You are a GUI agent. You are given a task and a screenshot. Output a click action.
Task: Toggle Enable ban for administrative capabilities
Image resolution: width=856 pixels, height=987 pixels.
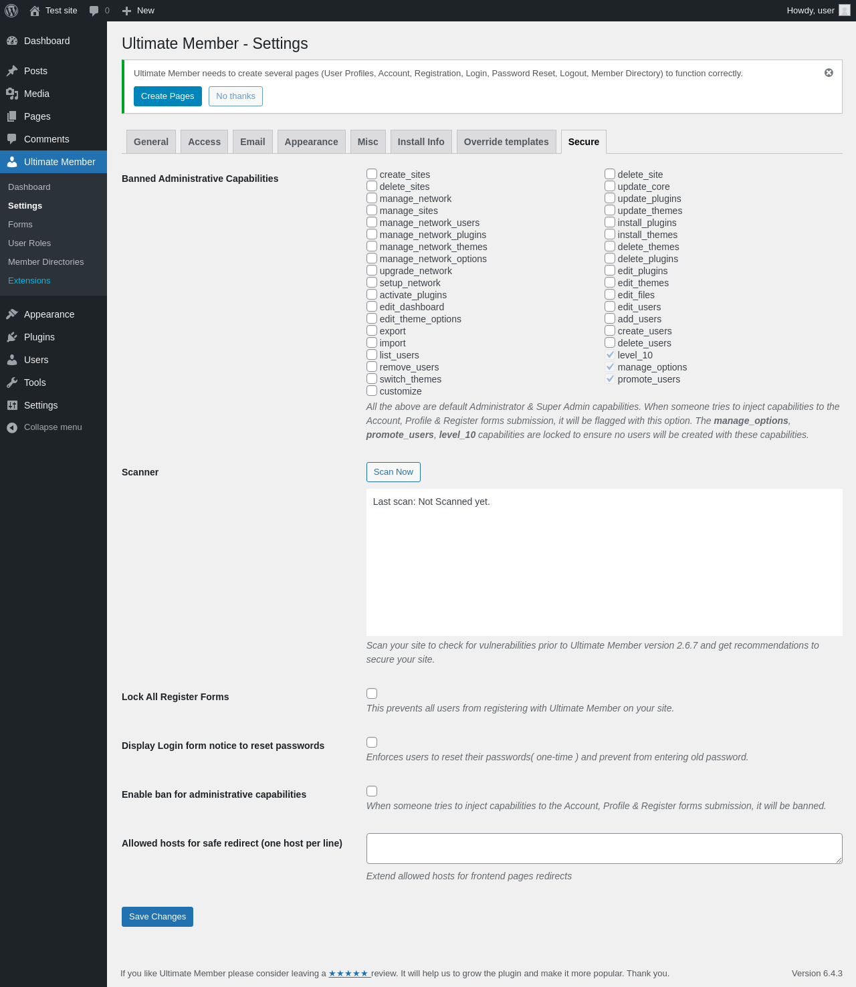pyautogui.click(x=372, y=791)
